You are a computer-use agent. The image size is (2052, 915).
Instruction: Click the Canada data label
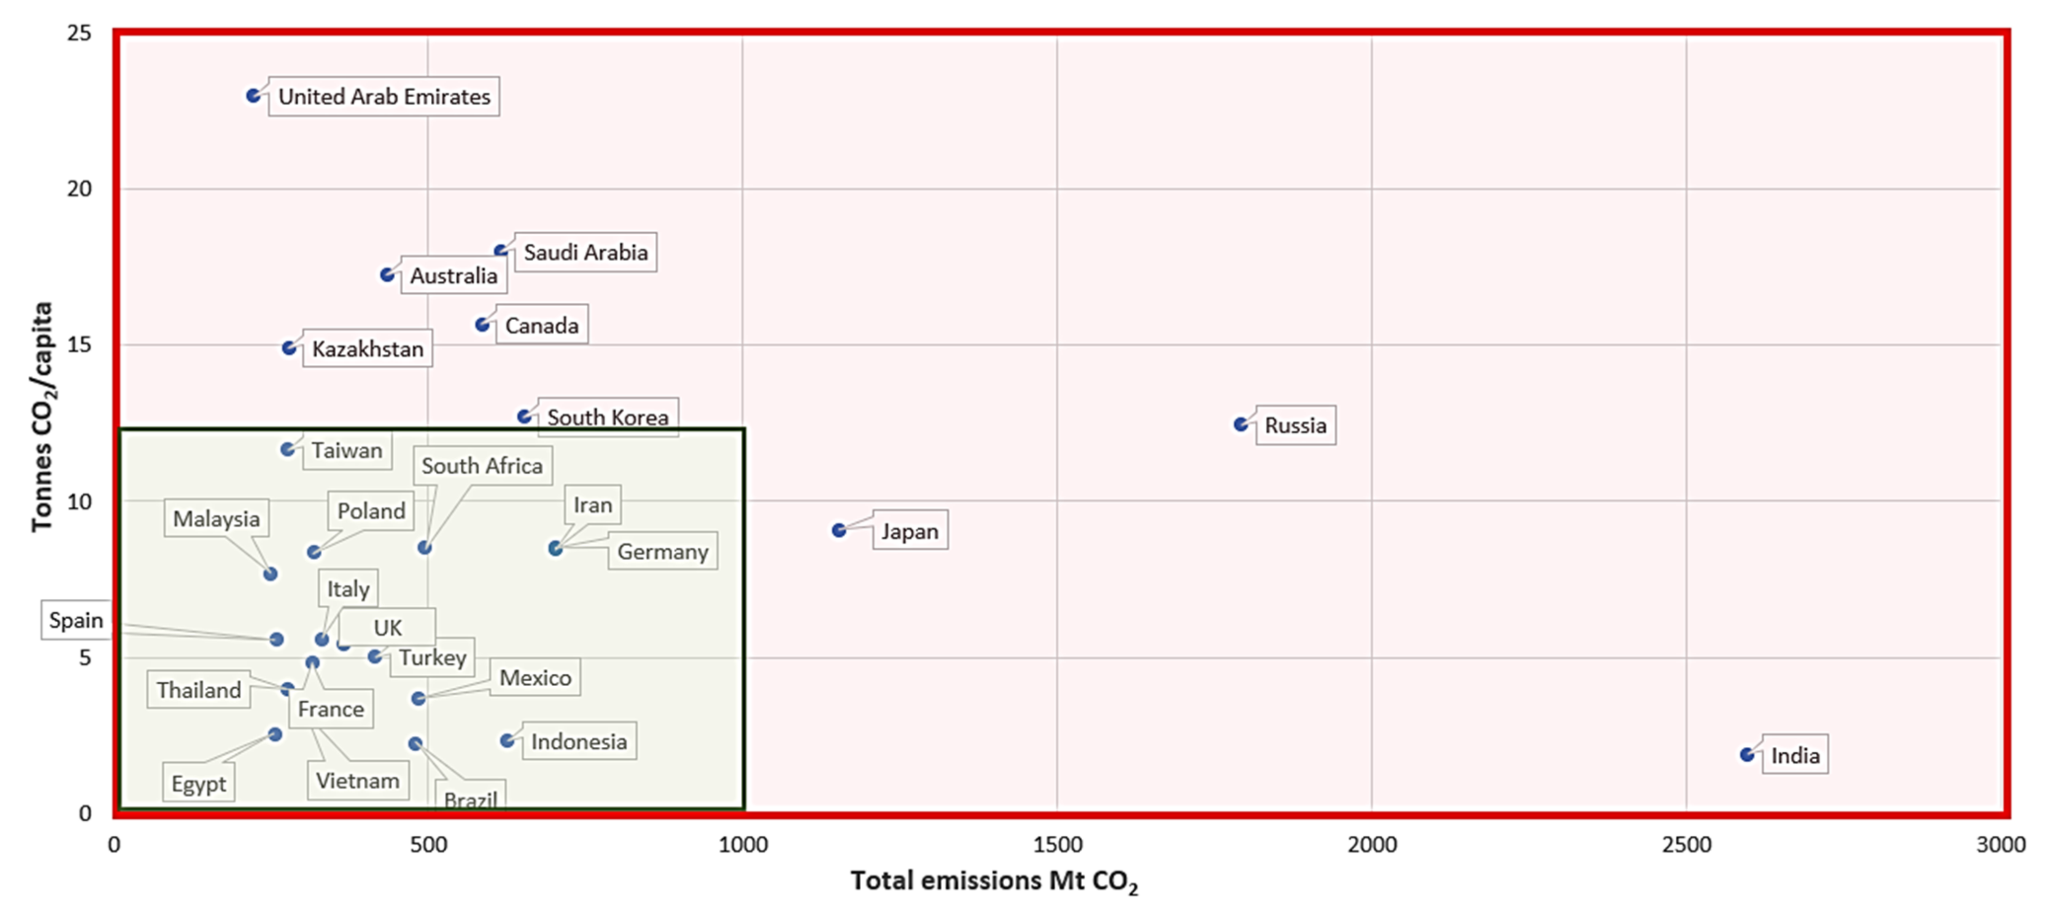(x=542, y=325)
